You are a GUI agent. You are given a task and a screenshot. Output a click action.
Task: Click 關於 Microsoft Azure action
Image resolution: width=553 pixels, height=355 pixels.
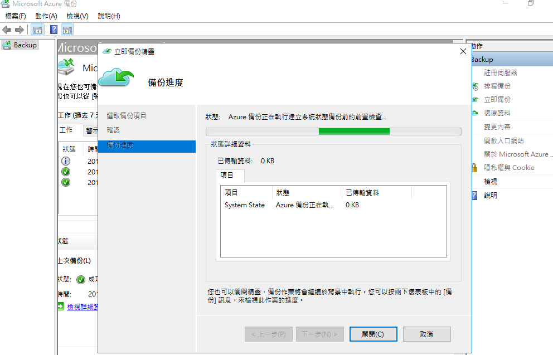pos(518,154)
